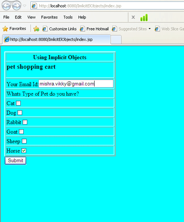The width and height of the screenshot is (184, 222).
Task: Open the File menu
Action: tap(6, 17)
